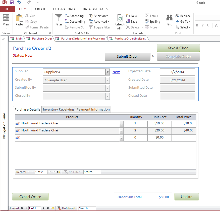Click Remove Sort in the ribbon
Viewport: 220px width, 211px height.
(76, 27)
